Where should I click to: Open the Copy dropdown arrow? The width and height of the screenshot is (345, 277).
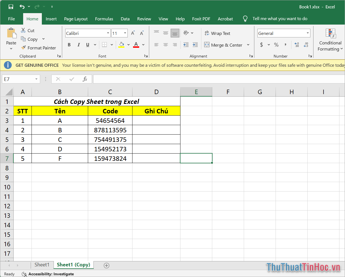[x=44, y=39]
